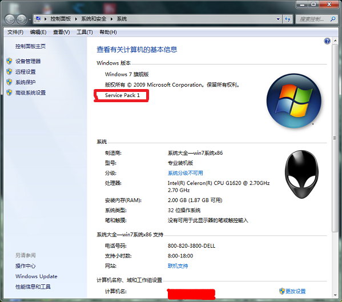Click the 2.00 GB (1.87 GB 可用) RAM value
The height and width of the screenshot is (302, 342).
point(195,200)
